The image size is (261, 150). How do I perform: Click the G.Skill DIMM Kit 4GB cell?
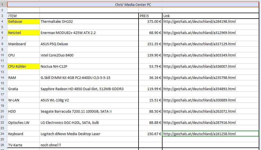click(x=89, y=78)
